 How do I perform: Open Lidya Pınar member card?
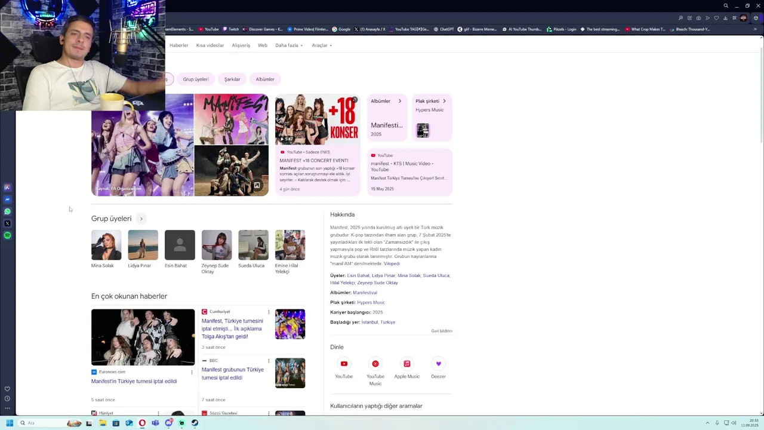(143, 249)
